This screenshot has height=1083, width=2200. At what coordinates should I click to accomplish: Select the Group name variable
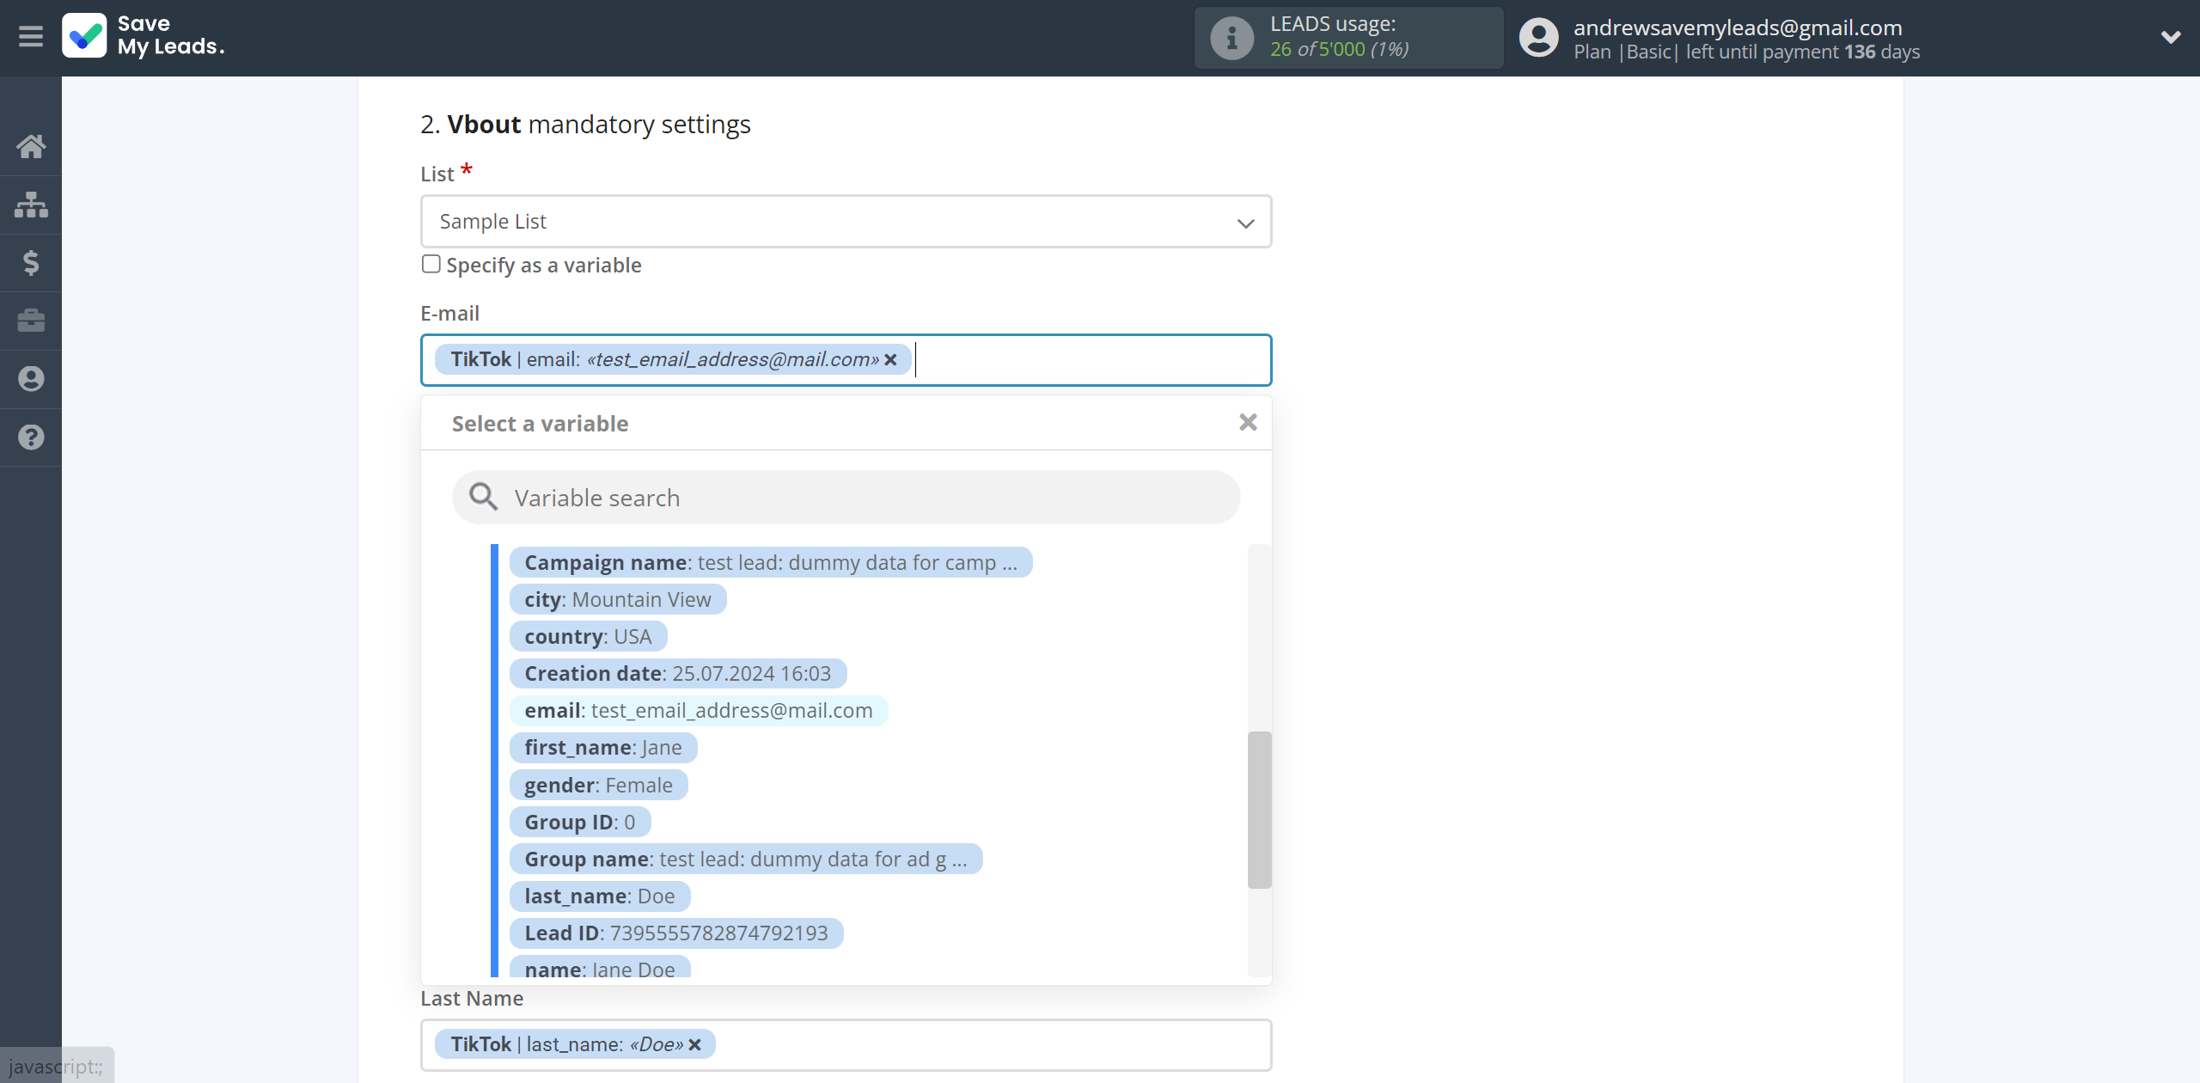tap(746, 860)
